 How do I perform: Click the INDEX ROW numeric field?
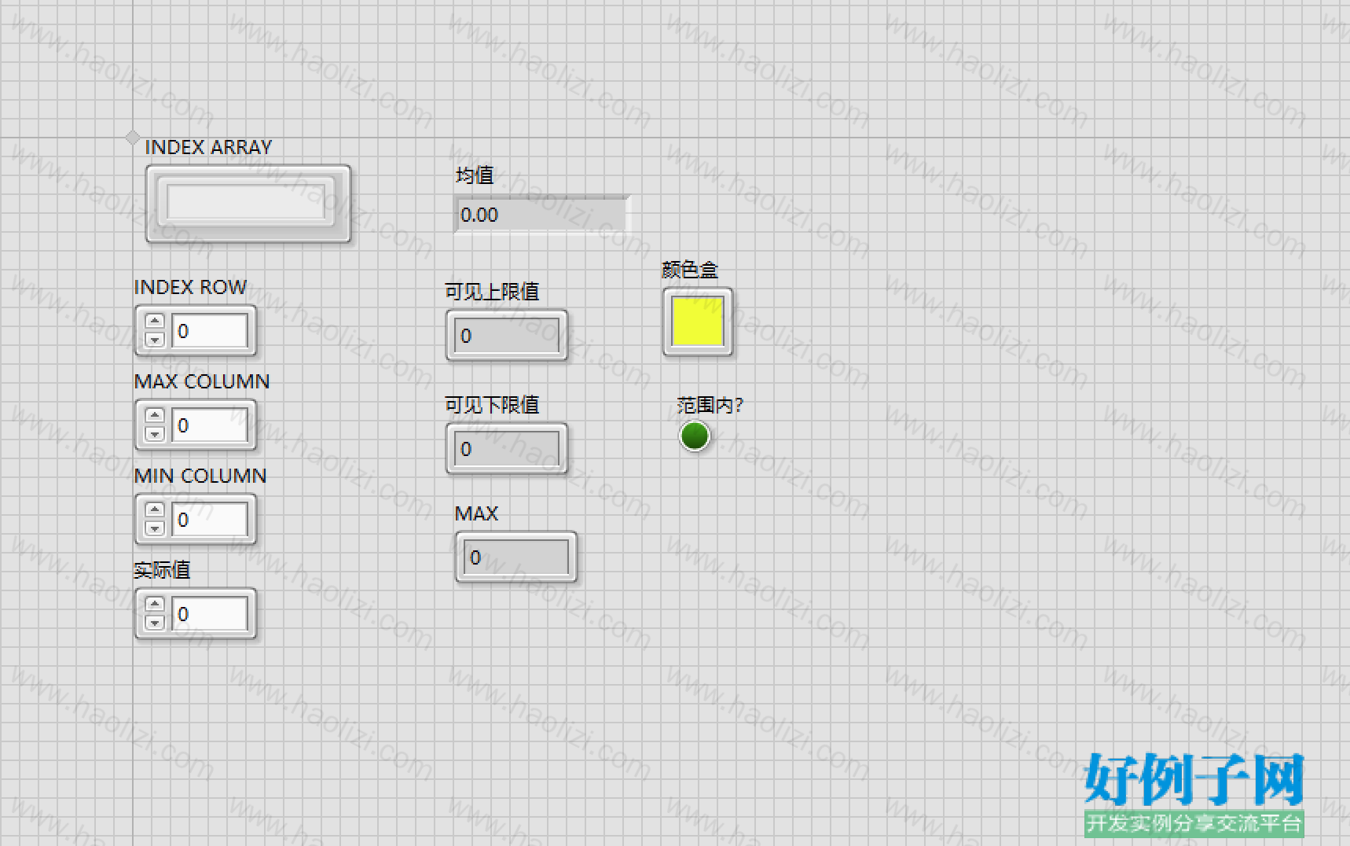pos(210,330)
